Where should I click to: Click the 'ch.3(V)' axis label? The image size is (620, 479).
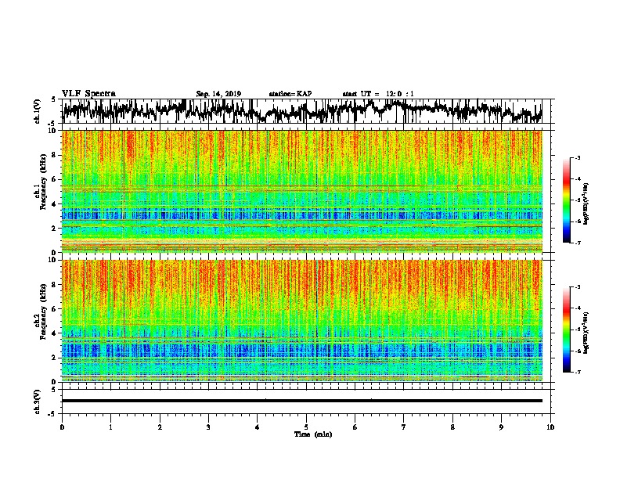click(37, 402)
